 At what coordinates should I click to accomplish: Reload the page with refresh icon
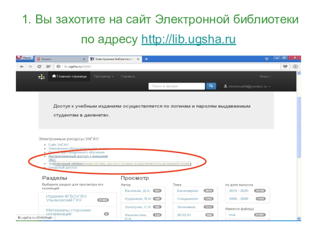coord(40,67)
